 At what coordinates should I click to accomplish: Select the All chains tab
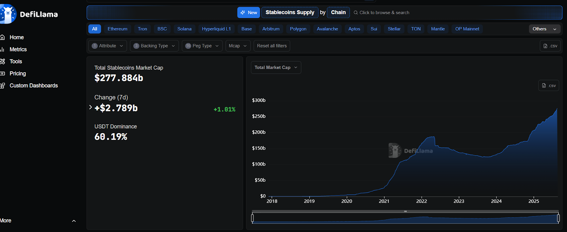(95, 29)
